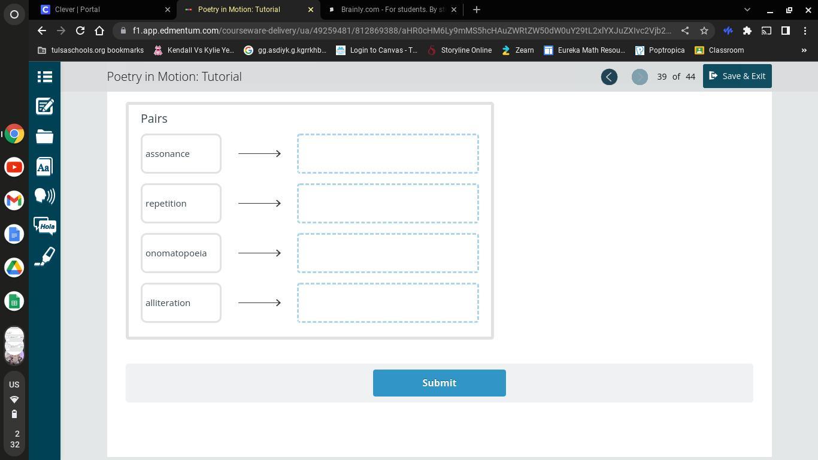Open the Wi-Fi status tray icon
This screenshot has height=460, width=818.
coord(14,400)
